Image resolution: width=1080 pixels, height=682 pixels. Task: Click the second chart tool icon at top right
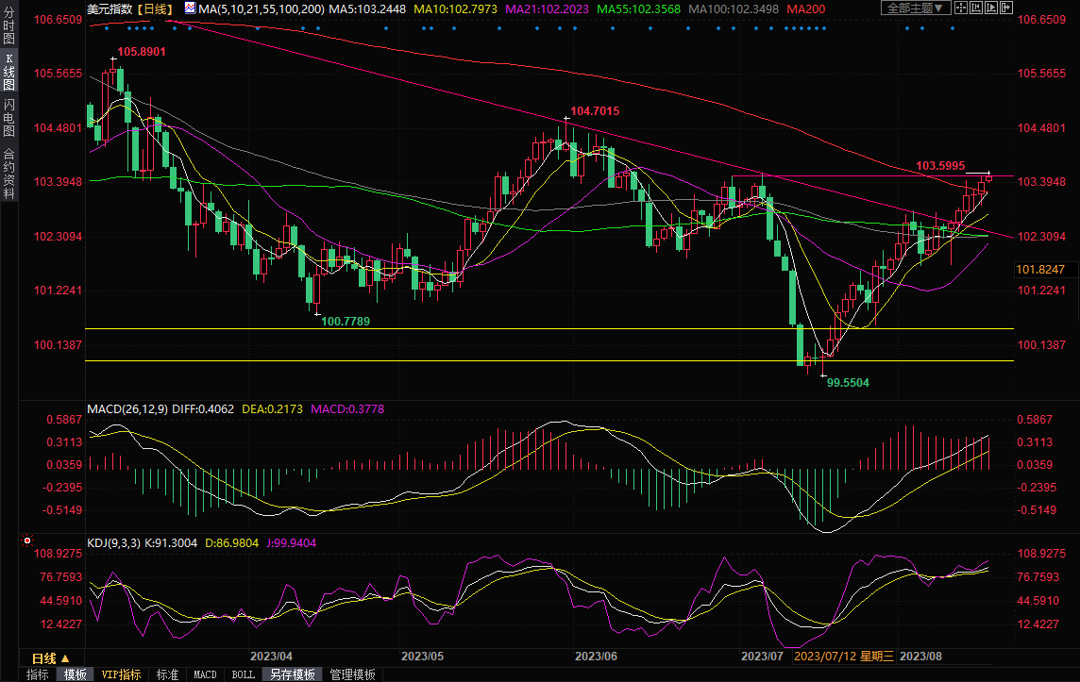[976, 8]
